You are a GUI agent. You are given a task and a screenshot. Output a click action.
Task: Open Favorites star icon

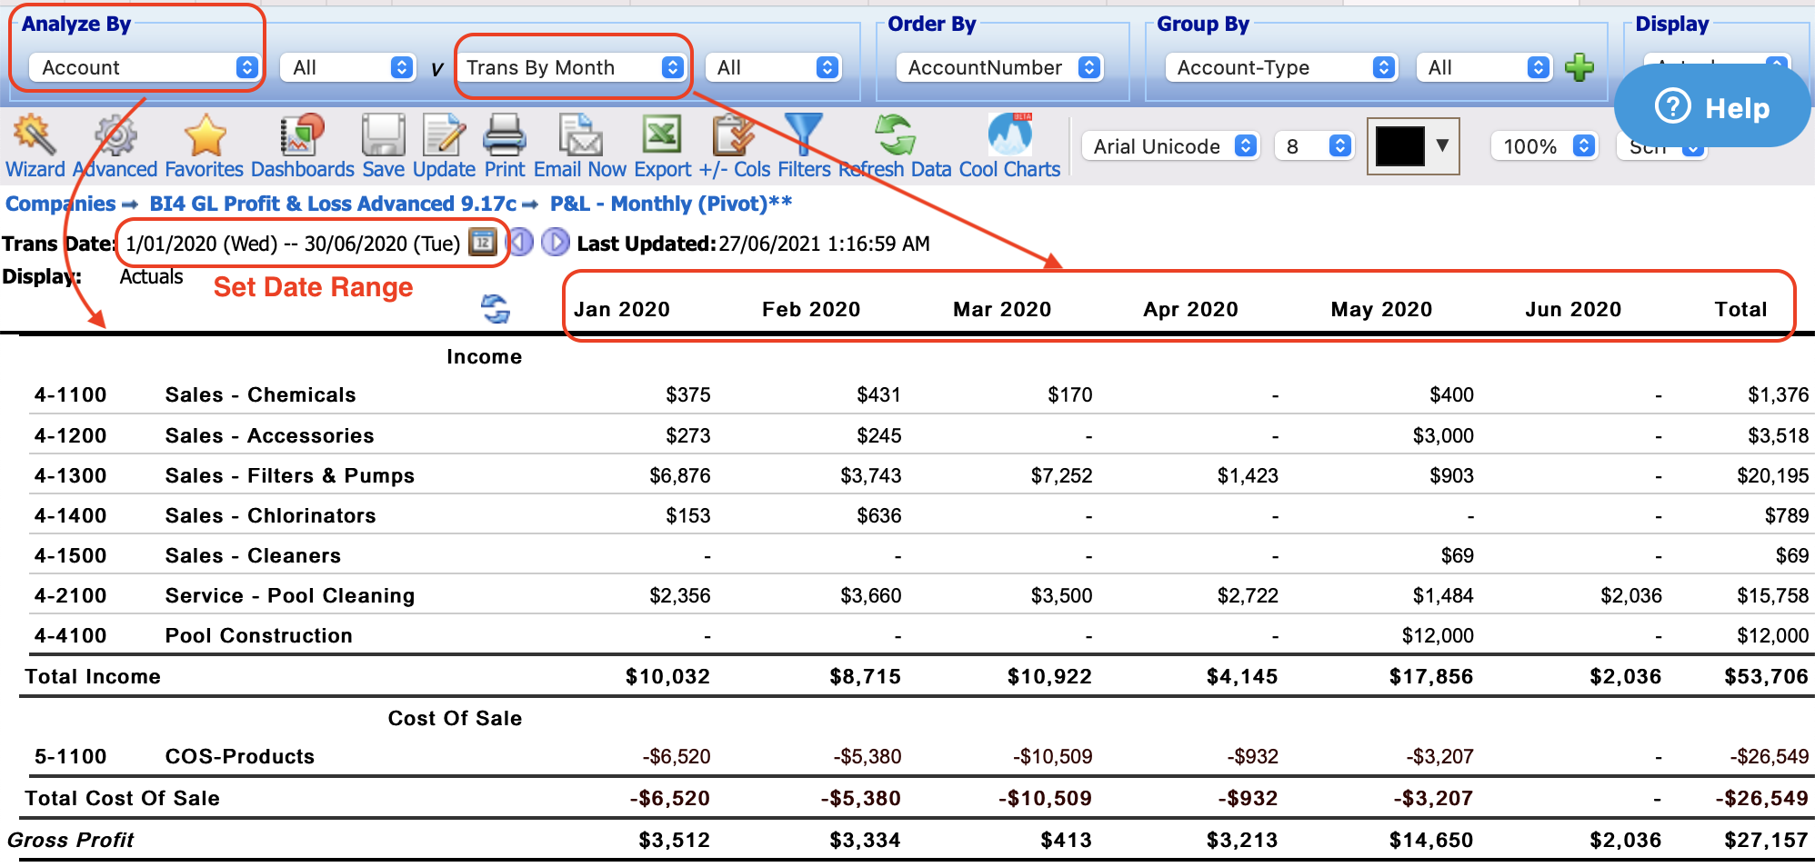tap(205, 135)
